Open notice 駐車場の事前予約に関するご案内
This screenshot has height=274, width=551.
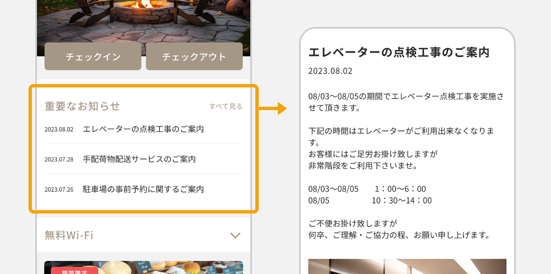coord(144,190)
